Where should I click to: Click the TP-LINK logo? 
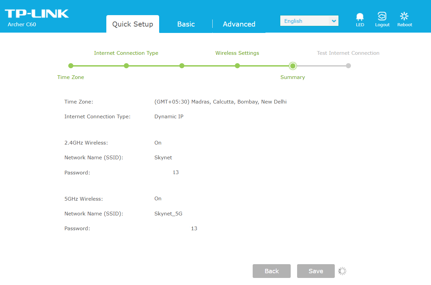pyautogui.click(x=37, y=14)
